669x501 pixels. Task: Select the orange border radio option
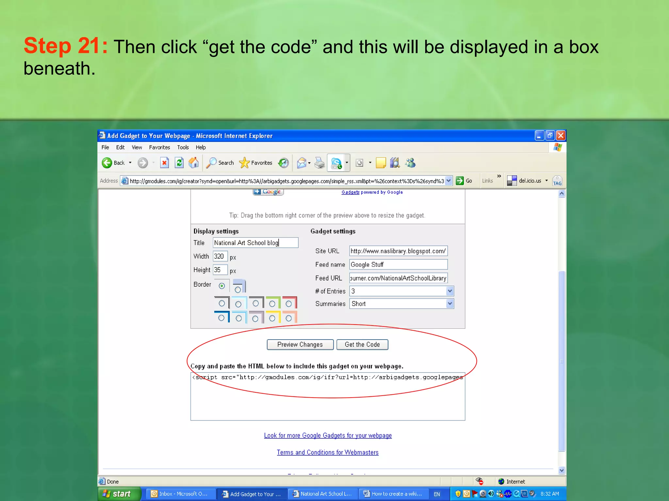(288, 318)
